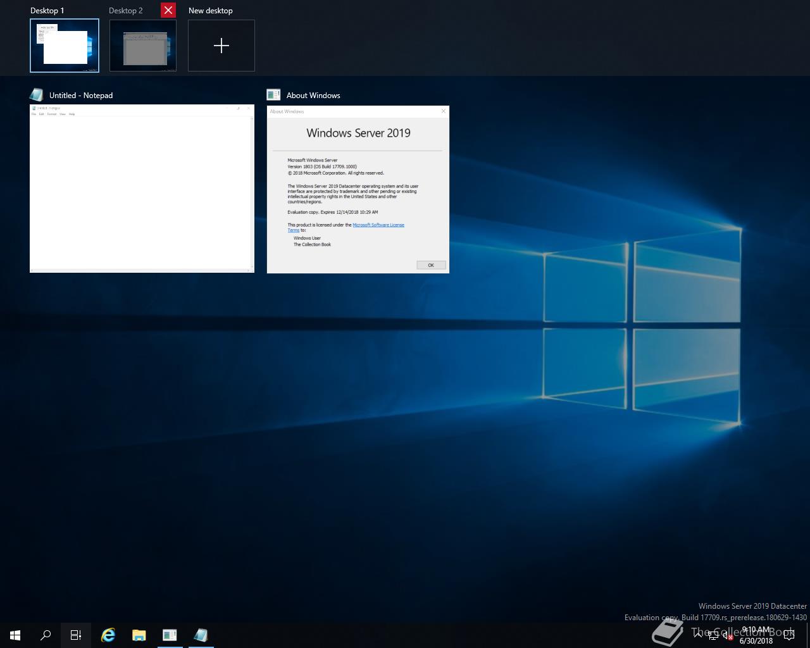Image resolution: width=810 pixels, height=648 pixels.
Task: Open File Explorer from taskbar
Action: pyautogui.click(x=139, y=635)
